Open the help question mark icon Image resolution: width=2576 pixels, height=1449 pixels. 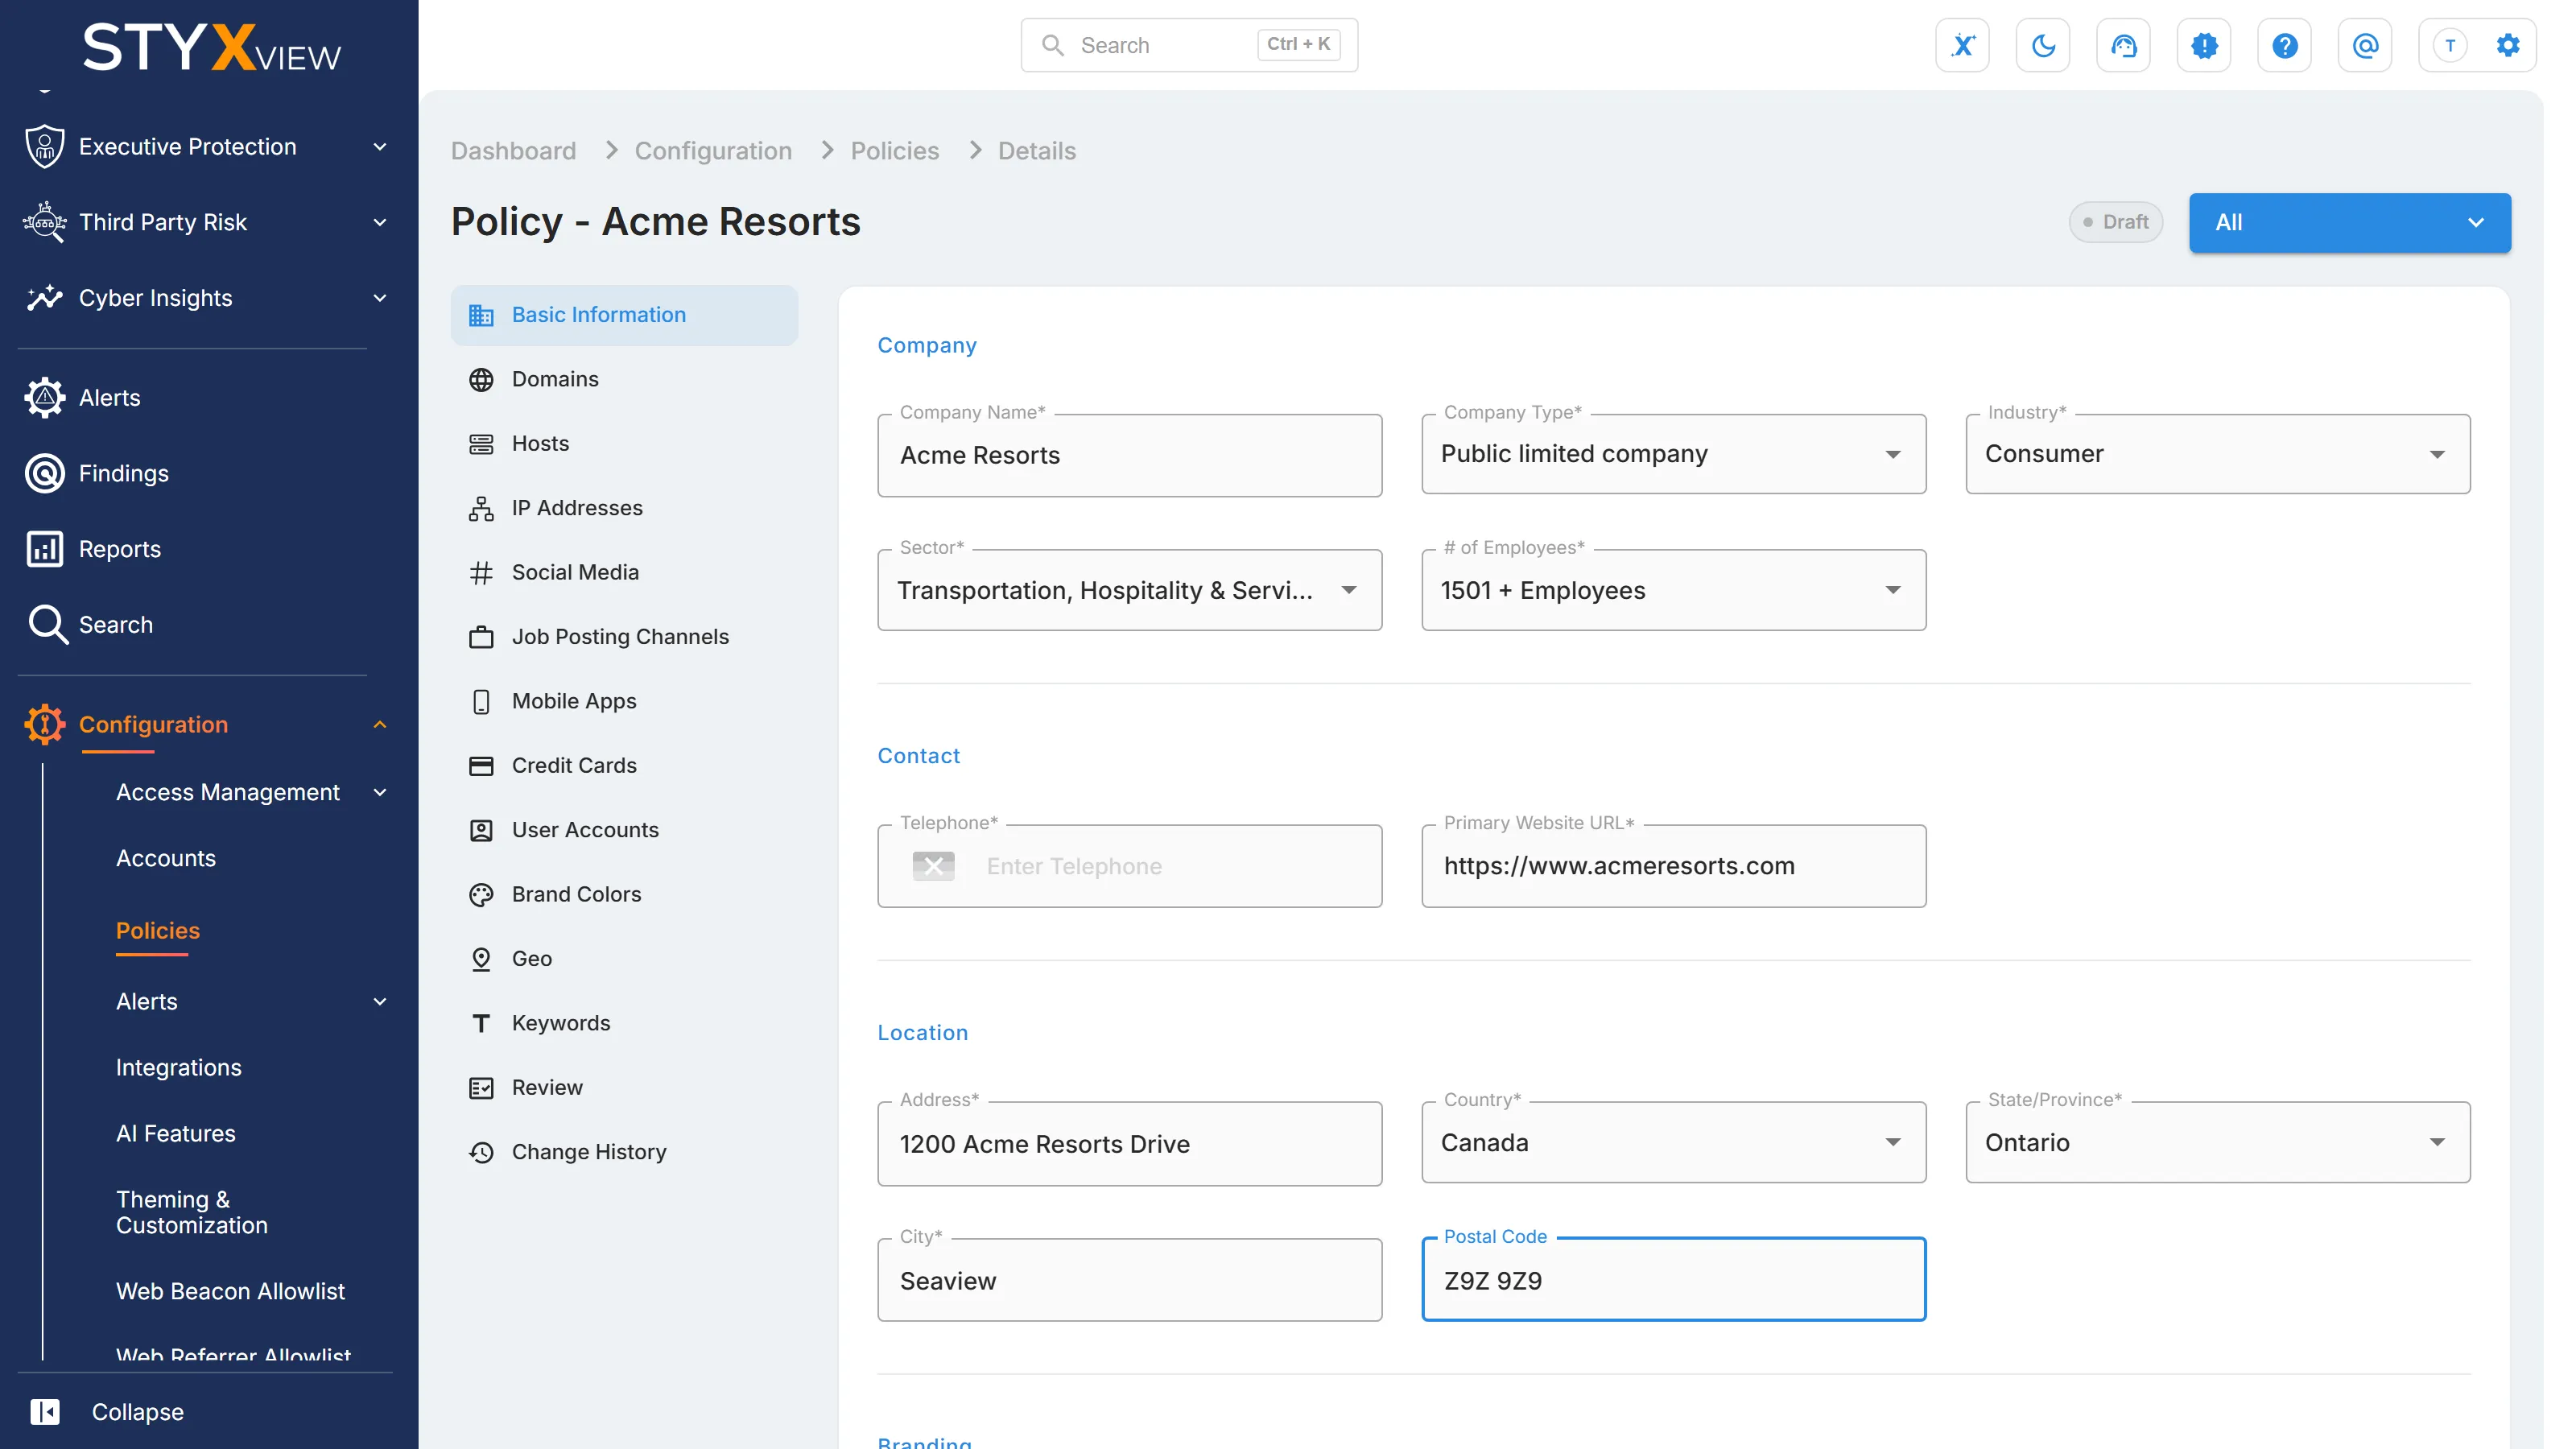click(x=2284, y=45)
